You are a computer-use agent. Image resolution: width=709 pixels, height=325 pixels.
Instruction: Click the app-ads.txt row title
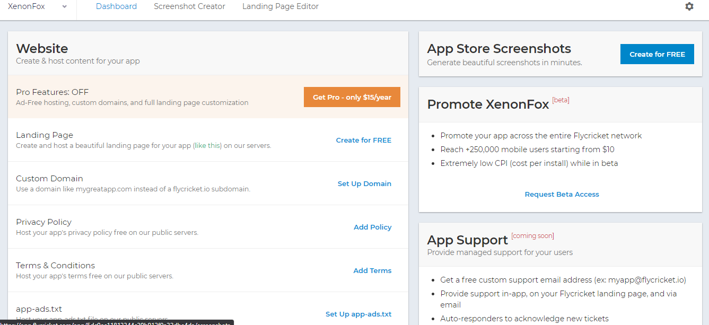(x=39, y=309)
